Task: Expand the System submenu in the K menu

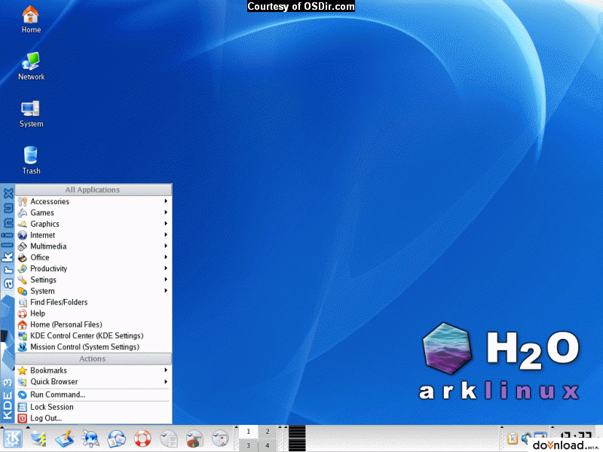Action: coord(93,291)
